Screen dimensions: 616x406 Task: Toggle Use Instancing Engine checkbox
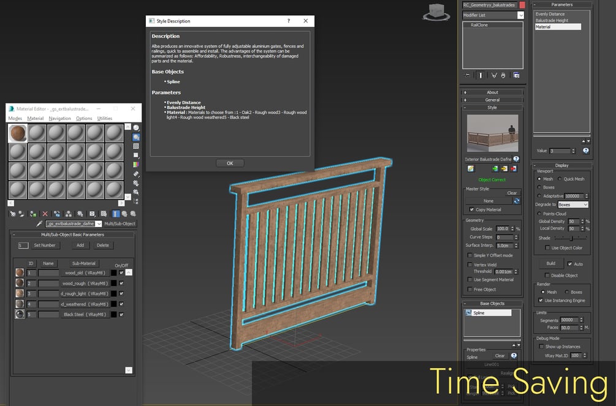pos(541,301)
